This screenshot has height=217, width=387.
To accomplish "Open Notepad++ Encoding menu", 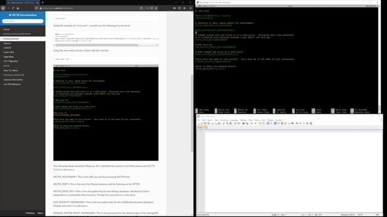I will 224,120.
